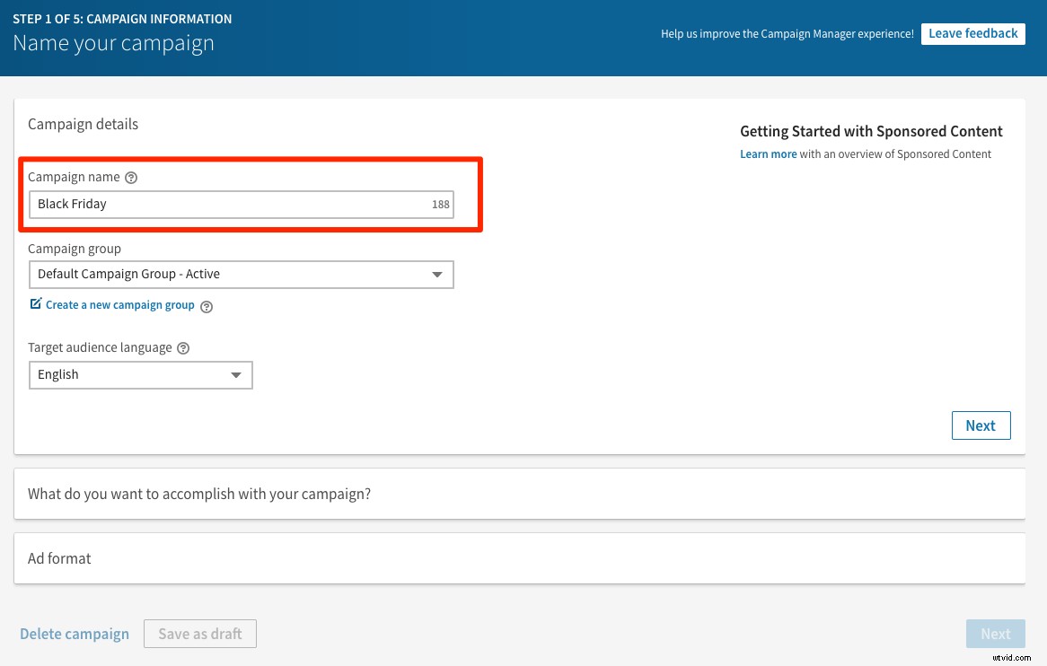The width and height of the screenshot is (1047, 666).
Task: Click the help icon beside Create a new campaign group
Action: 207,306
